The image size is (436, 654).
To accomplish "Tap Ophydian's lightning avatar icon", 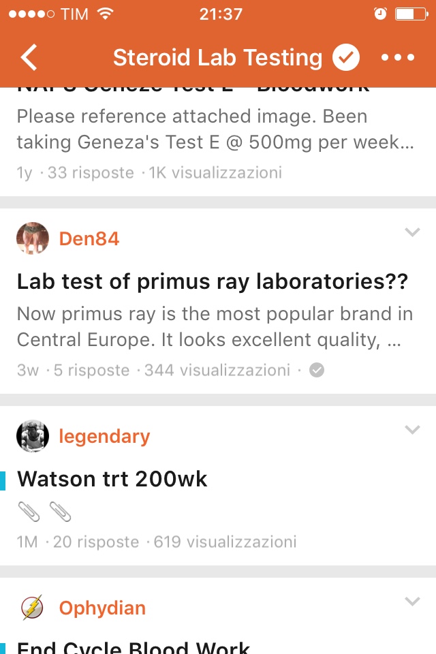I will pyautogui.click(x=33, y=608).
